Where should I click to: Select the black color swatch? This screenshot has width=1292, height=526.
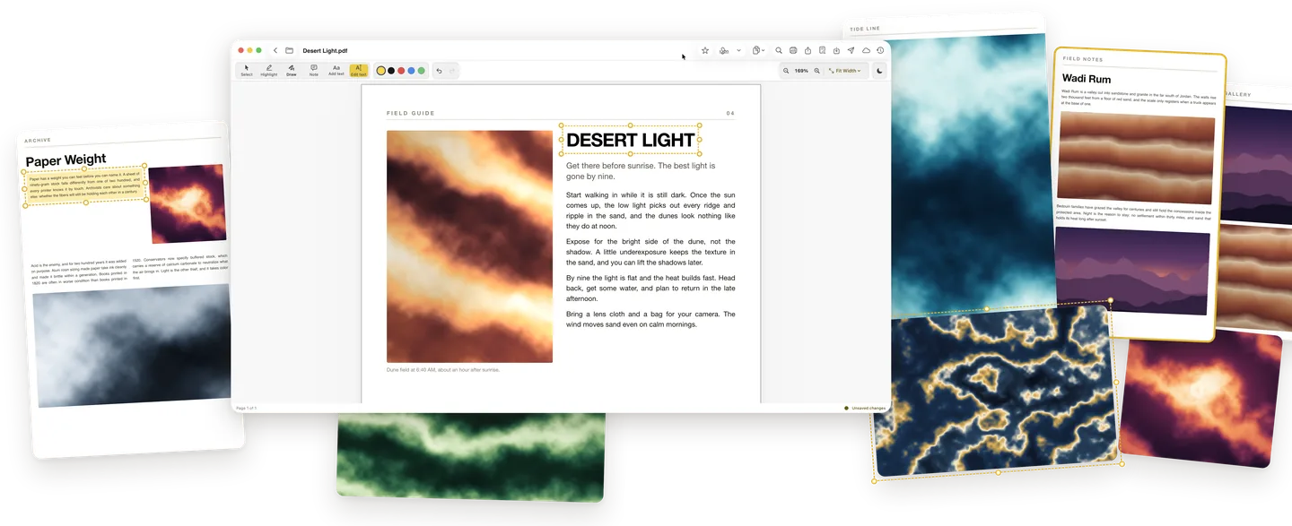pos(391,71)
